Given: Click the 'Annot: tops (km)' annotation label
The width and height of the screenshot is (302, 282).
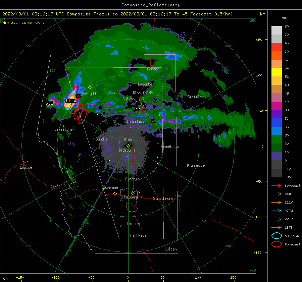Looking at the screenshot, I should (x=23, y=22).
